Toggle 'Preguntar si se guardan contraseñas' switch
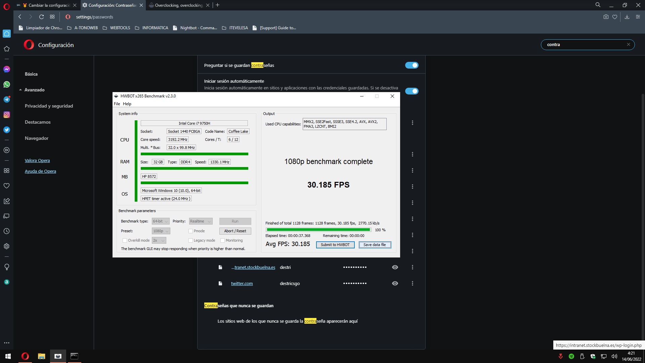Viewport: 645px width, 363px height. 412,65
